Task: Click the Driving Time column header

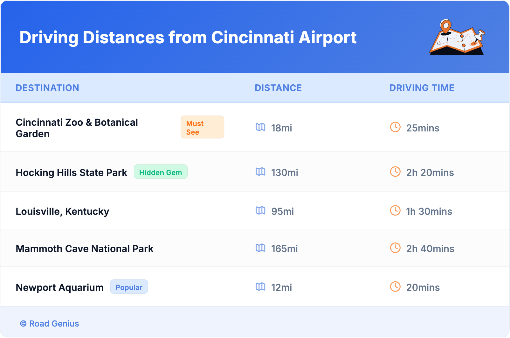Action: point(422,88)
